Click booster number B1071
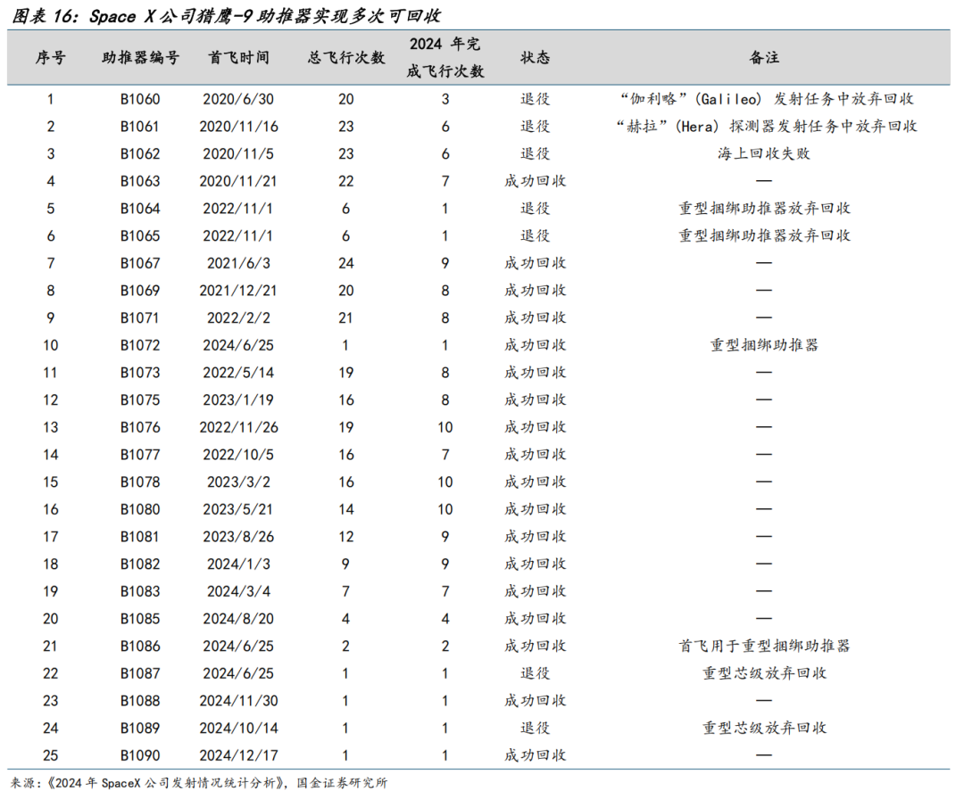Screen dimensions: 964x791 point(140,318)
